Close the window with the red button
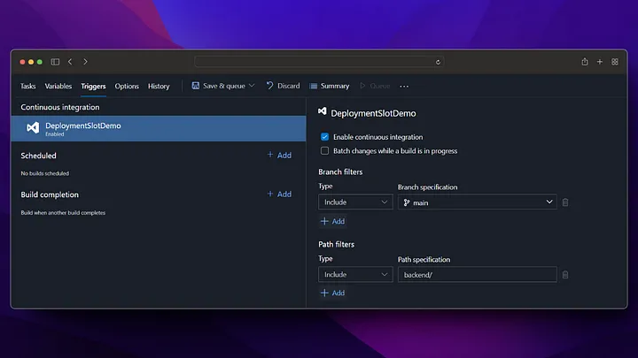Viewport: 638px width, 358px height. pos(22,62)
